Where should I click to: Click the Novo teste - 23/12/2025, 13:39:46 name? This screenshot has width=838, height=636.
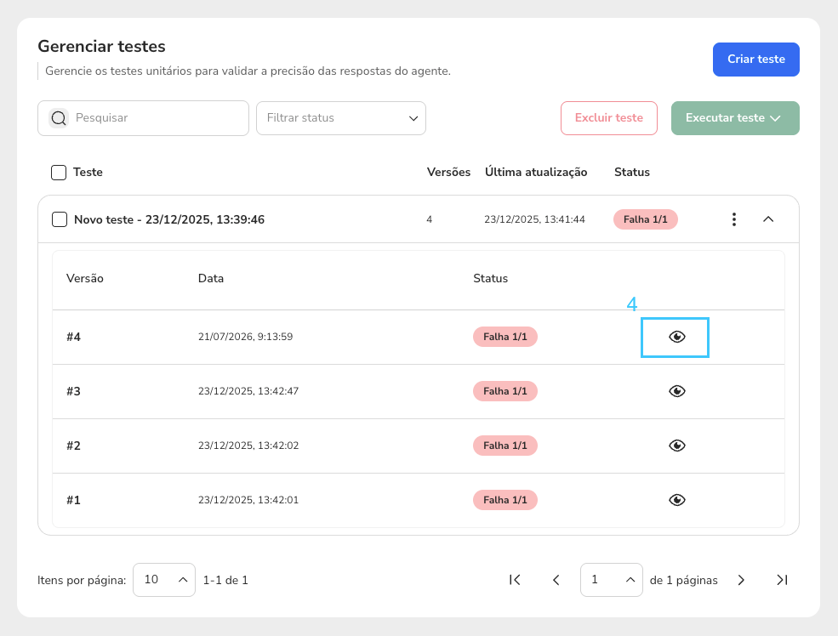pyautogui.click(x=169, y=219)
